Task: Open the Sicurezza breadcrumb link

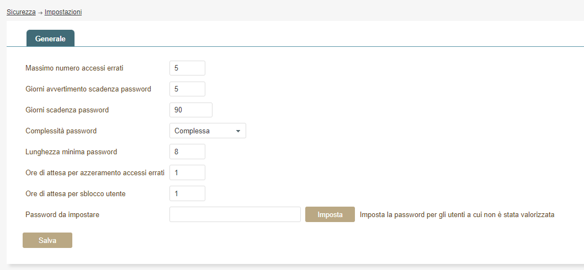Action: pos(21,12)
